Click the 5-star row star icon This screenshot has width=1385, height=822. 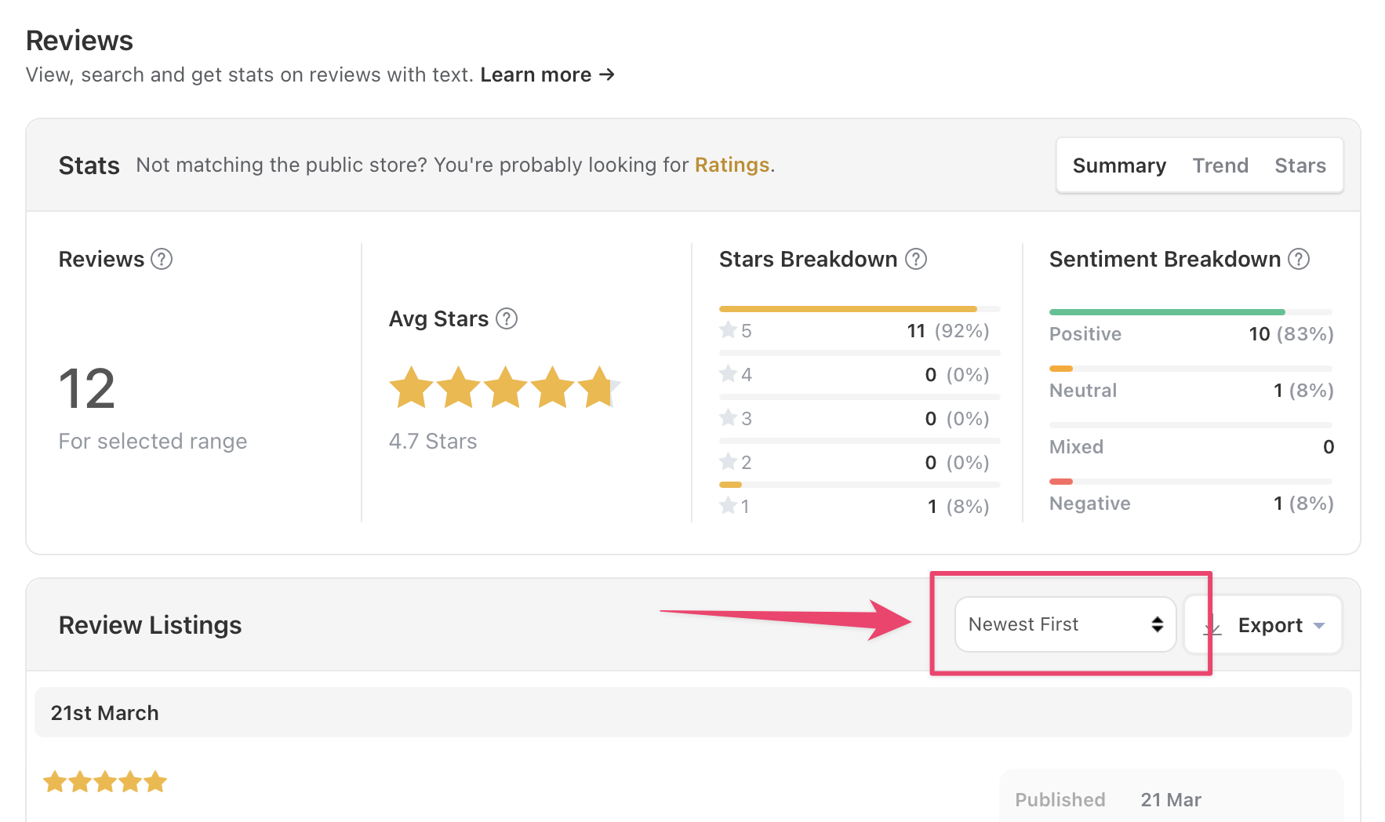coord(729,330)
